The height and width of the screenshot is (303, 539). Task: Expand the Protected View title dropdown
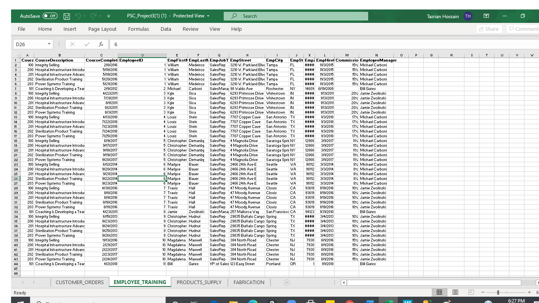[208, 16]
